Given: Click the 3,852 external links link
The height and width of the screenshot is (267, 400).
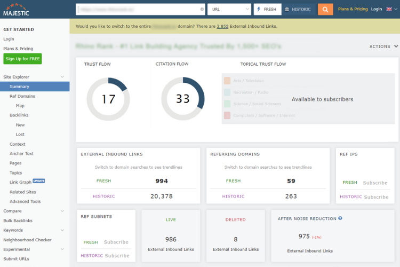Looking at the screenshot, I should click(222, 26).
